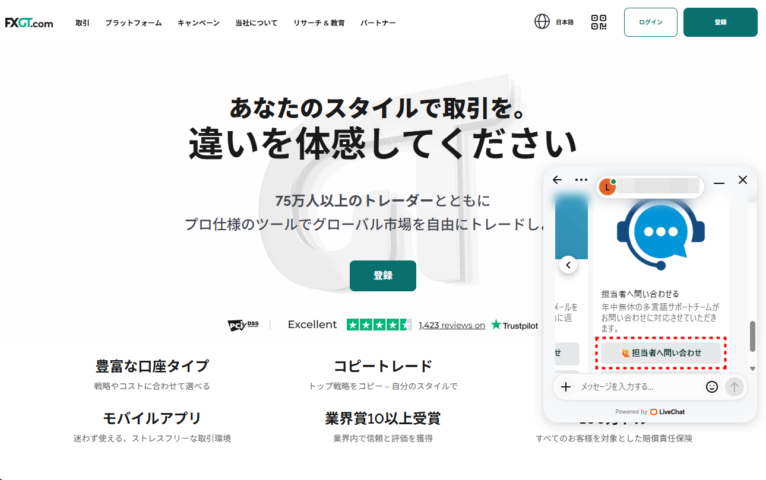Click the plus attachment icon in chat
766x480 pixels.
(x=566, y=387)
